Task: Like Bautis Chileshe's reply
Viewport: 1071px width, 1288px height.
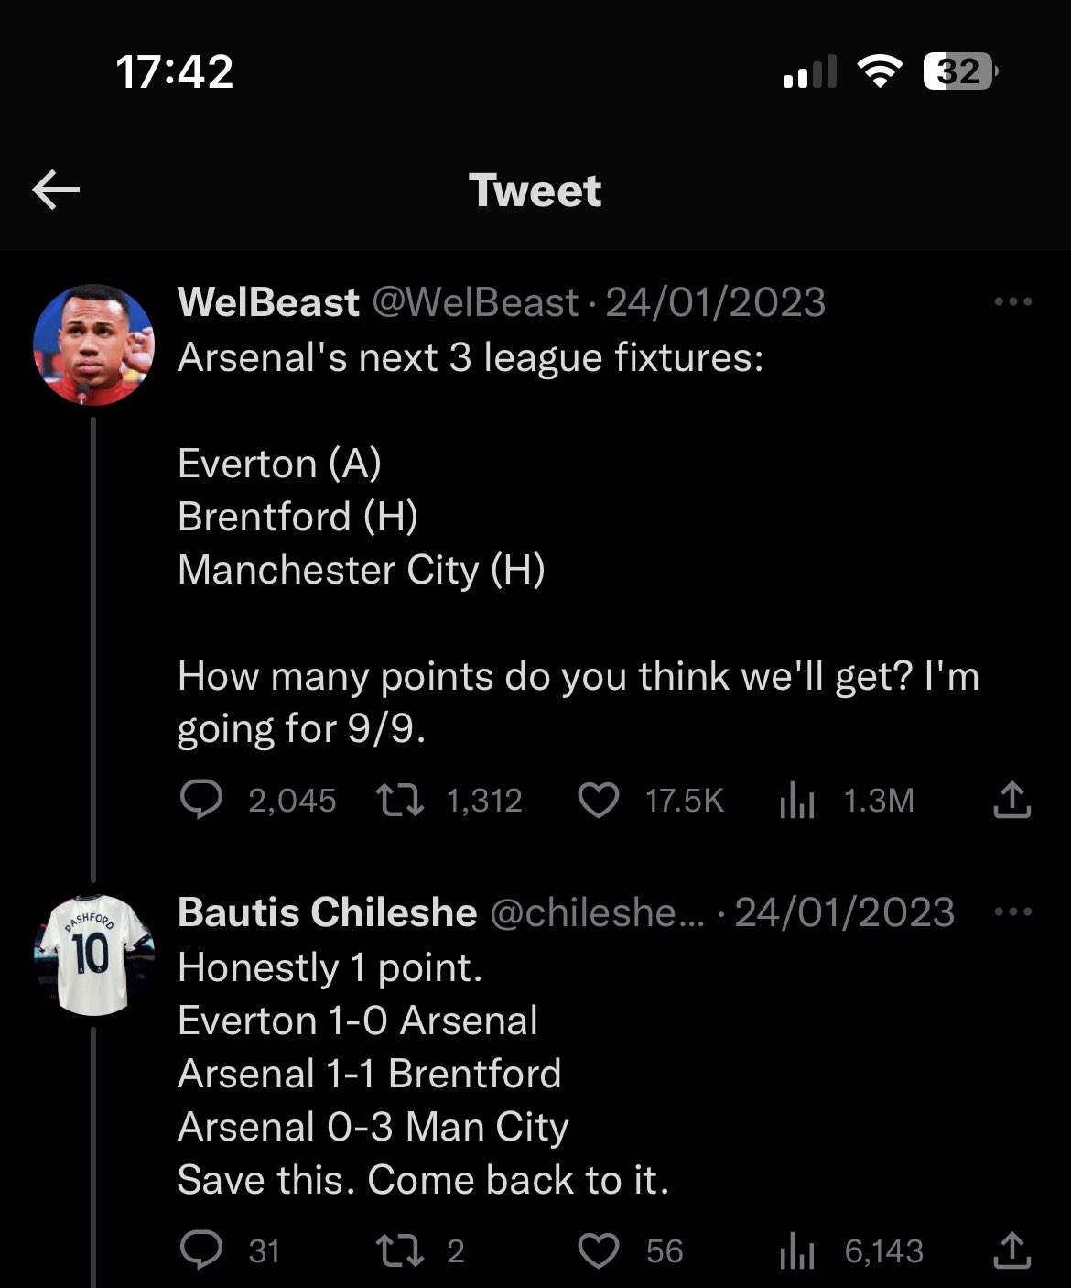Action: click(599, 1250)
